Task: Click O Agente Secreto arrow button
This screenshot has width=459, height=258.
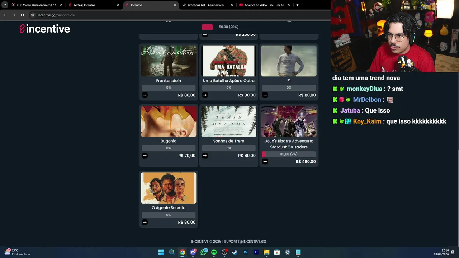Action: pos(145,222)
